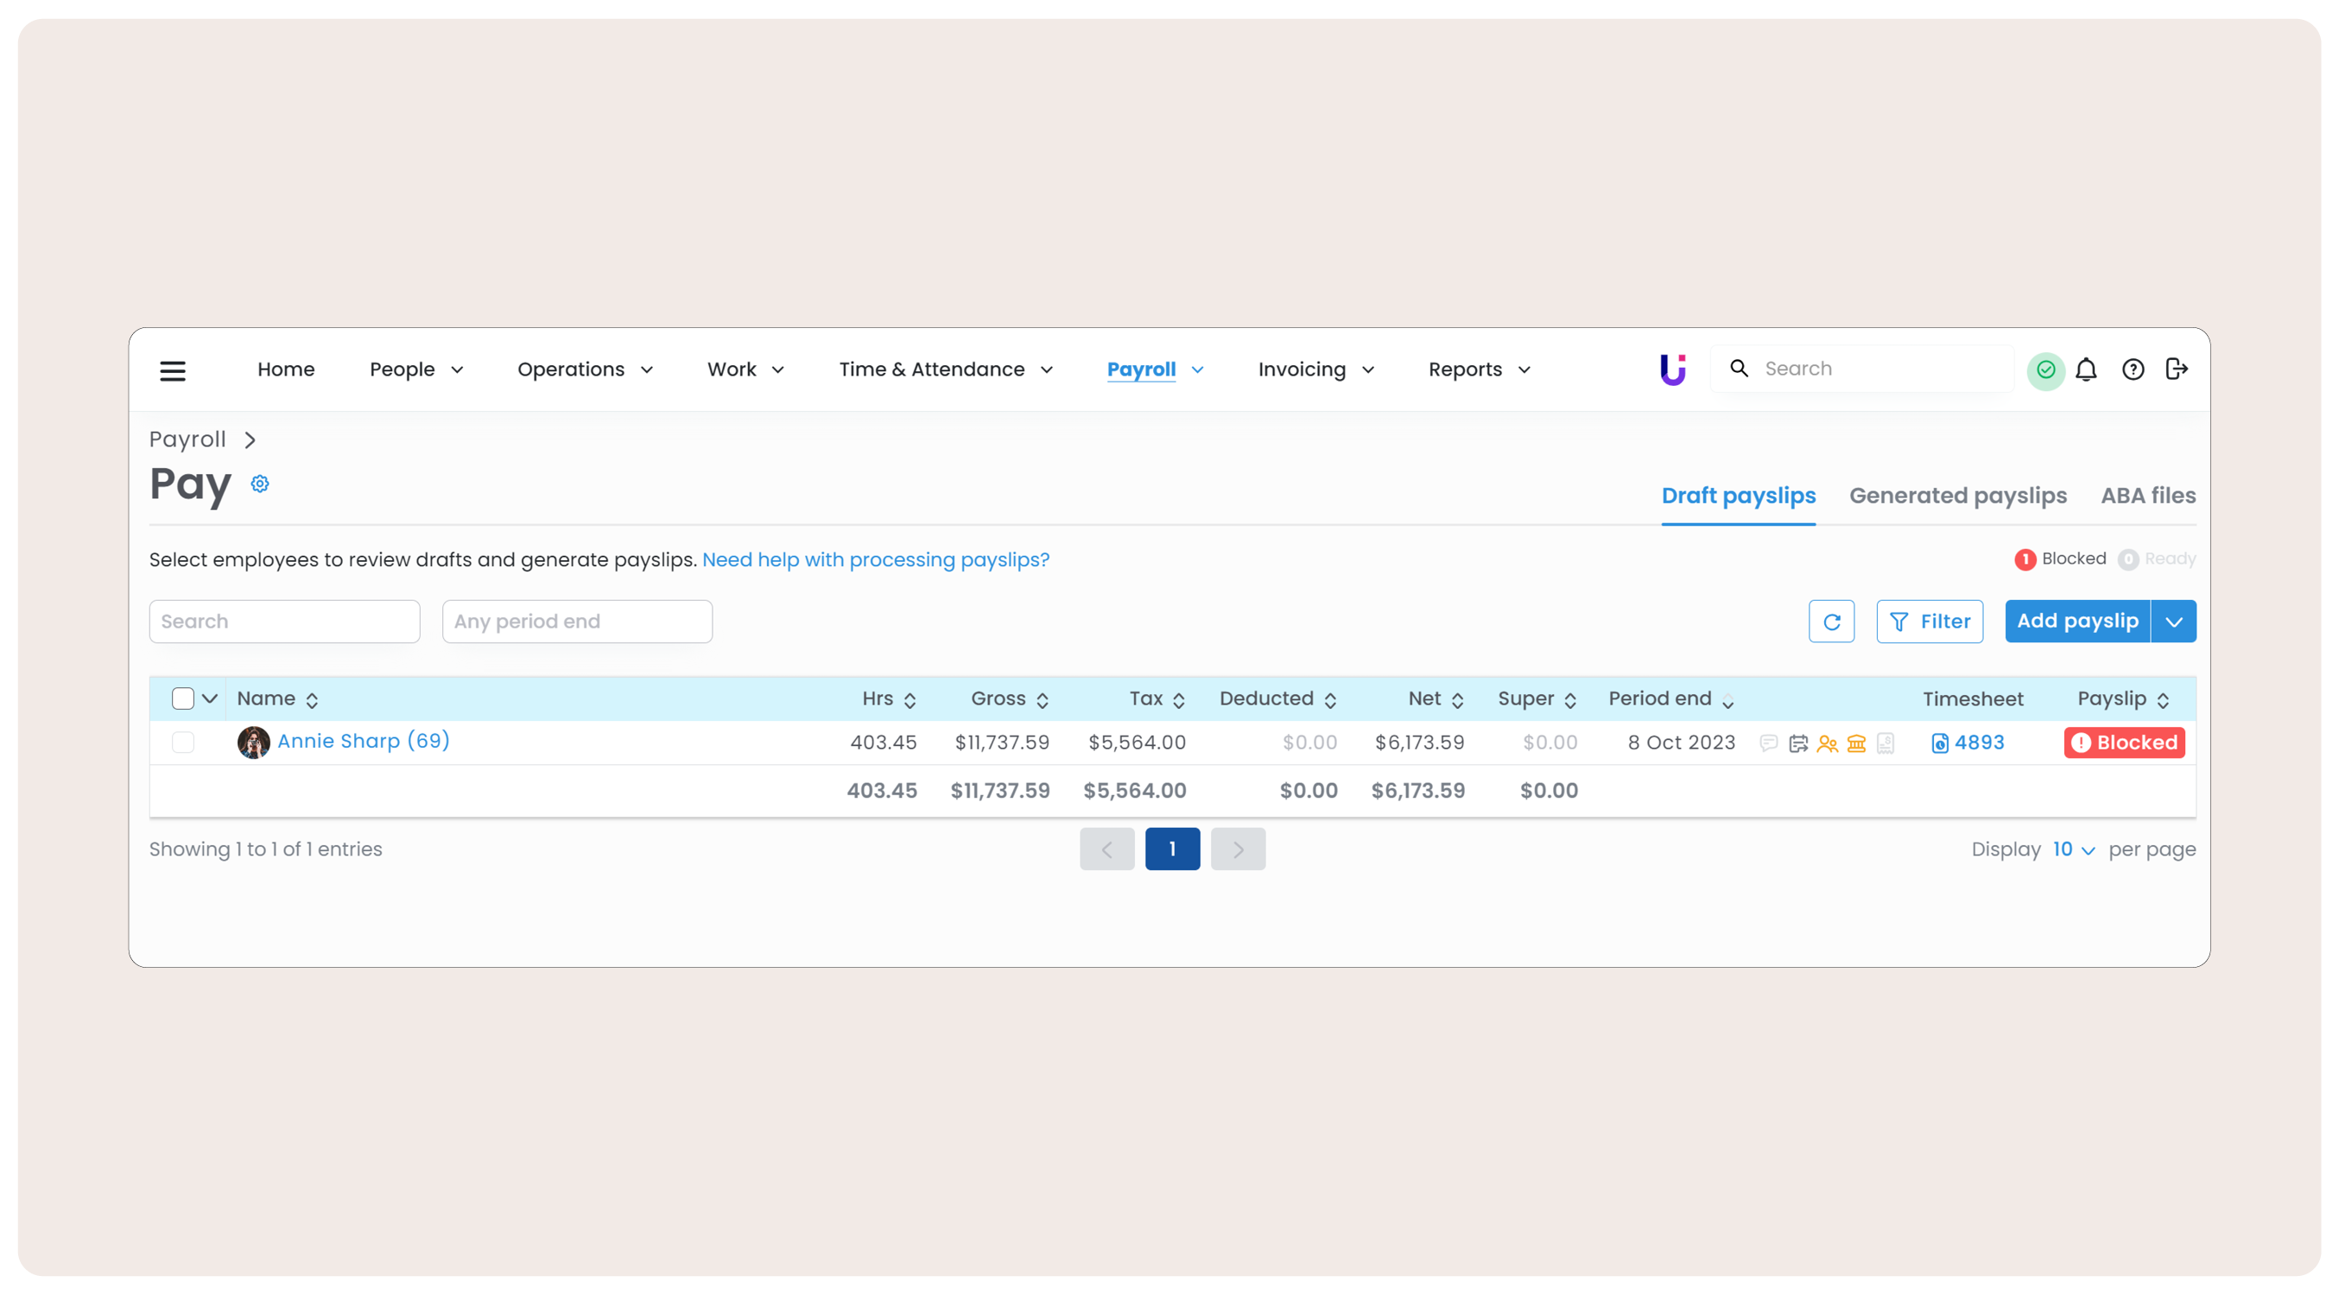Click the orange bank icon in Annie Sharp's row
This screenshot has height=1295, width=2339.
[x=1856, y=743]
